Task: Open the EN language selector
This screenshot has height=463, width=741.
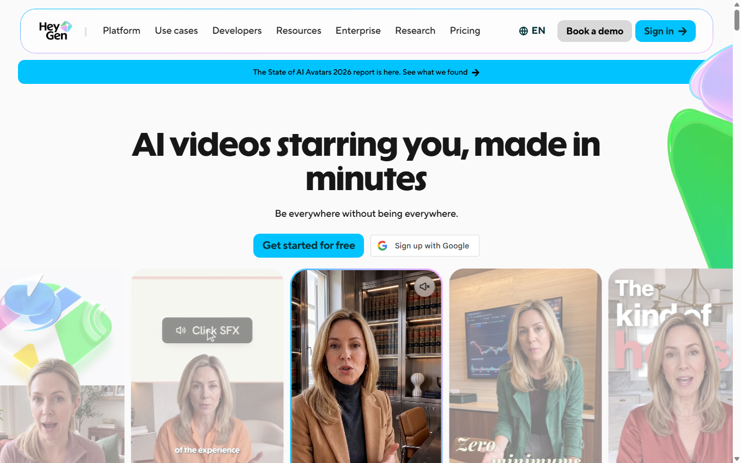Action: (x=532, y=31)
